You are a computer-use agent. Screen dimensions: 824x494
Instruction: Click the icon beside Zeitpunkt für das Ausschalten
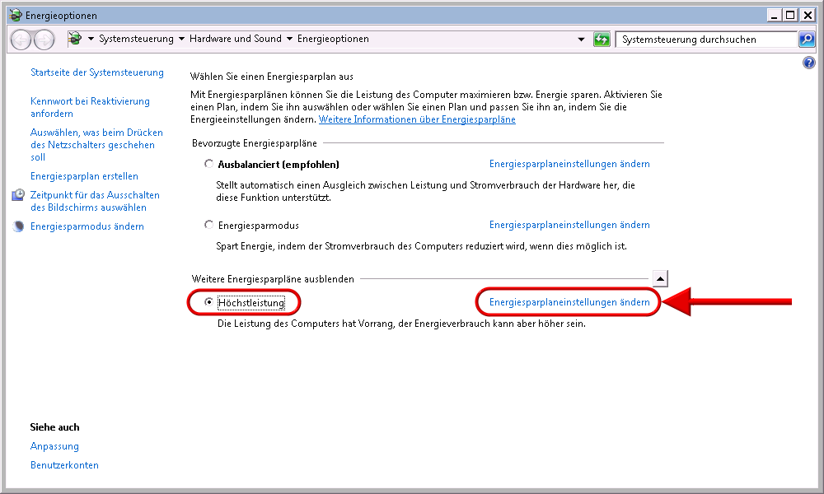tap(19, 196)
